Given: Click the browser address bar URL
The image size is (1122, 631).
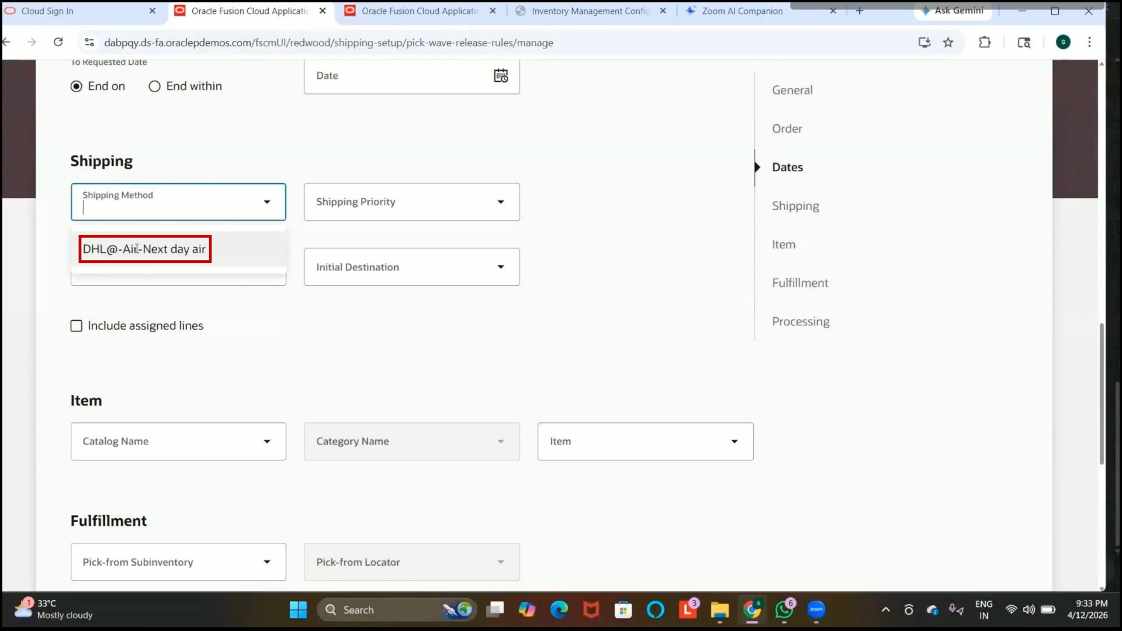Looking at the screenshot, I should 328,42.
